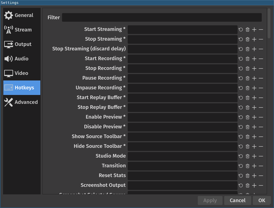Cancel out of the Settings dialog

[238, 200]
